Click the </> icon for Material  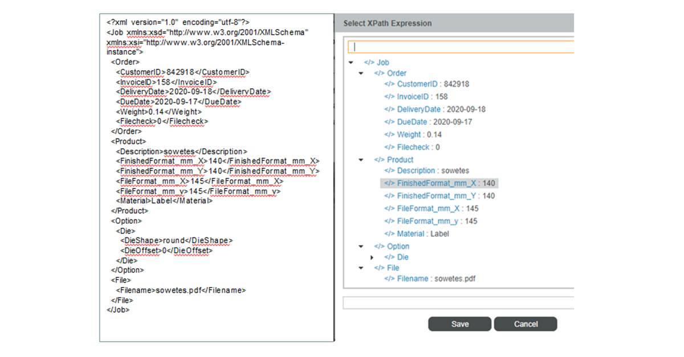(390, 233)
